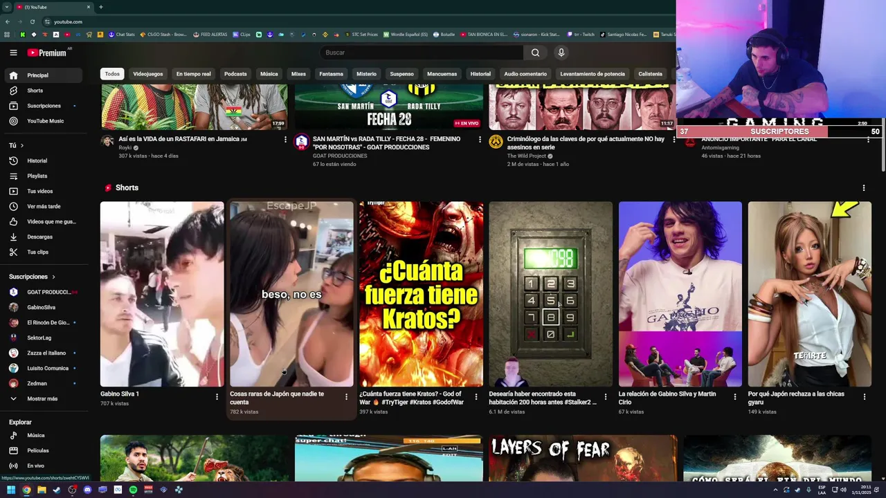The image size is (886, 498).
Task: Click The Wild Project channel avatar
Action: coord(496,142)
